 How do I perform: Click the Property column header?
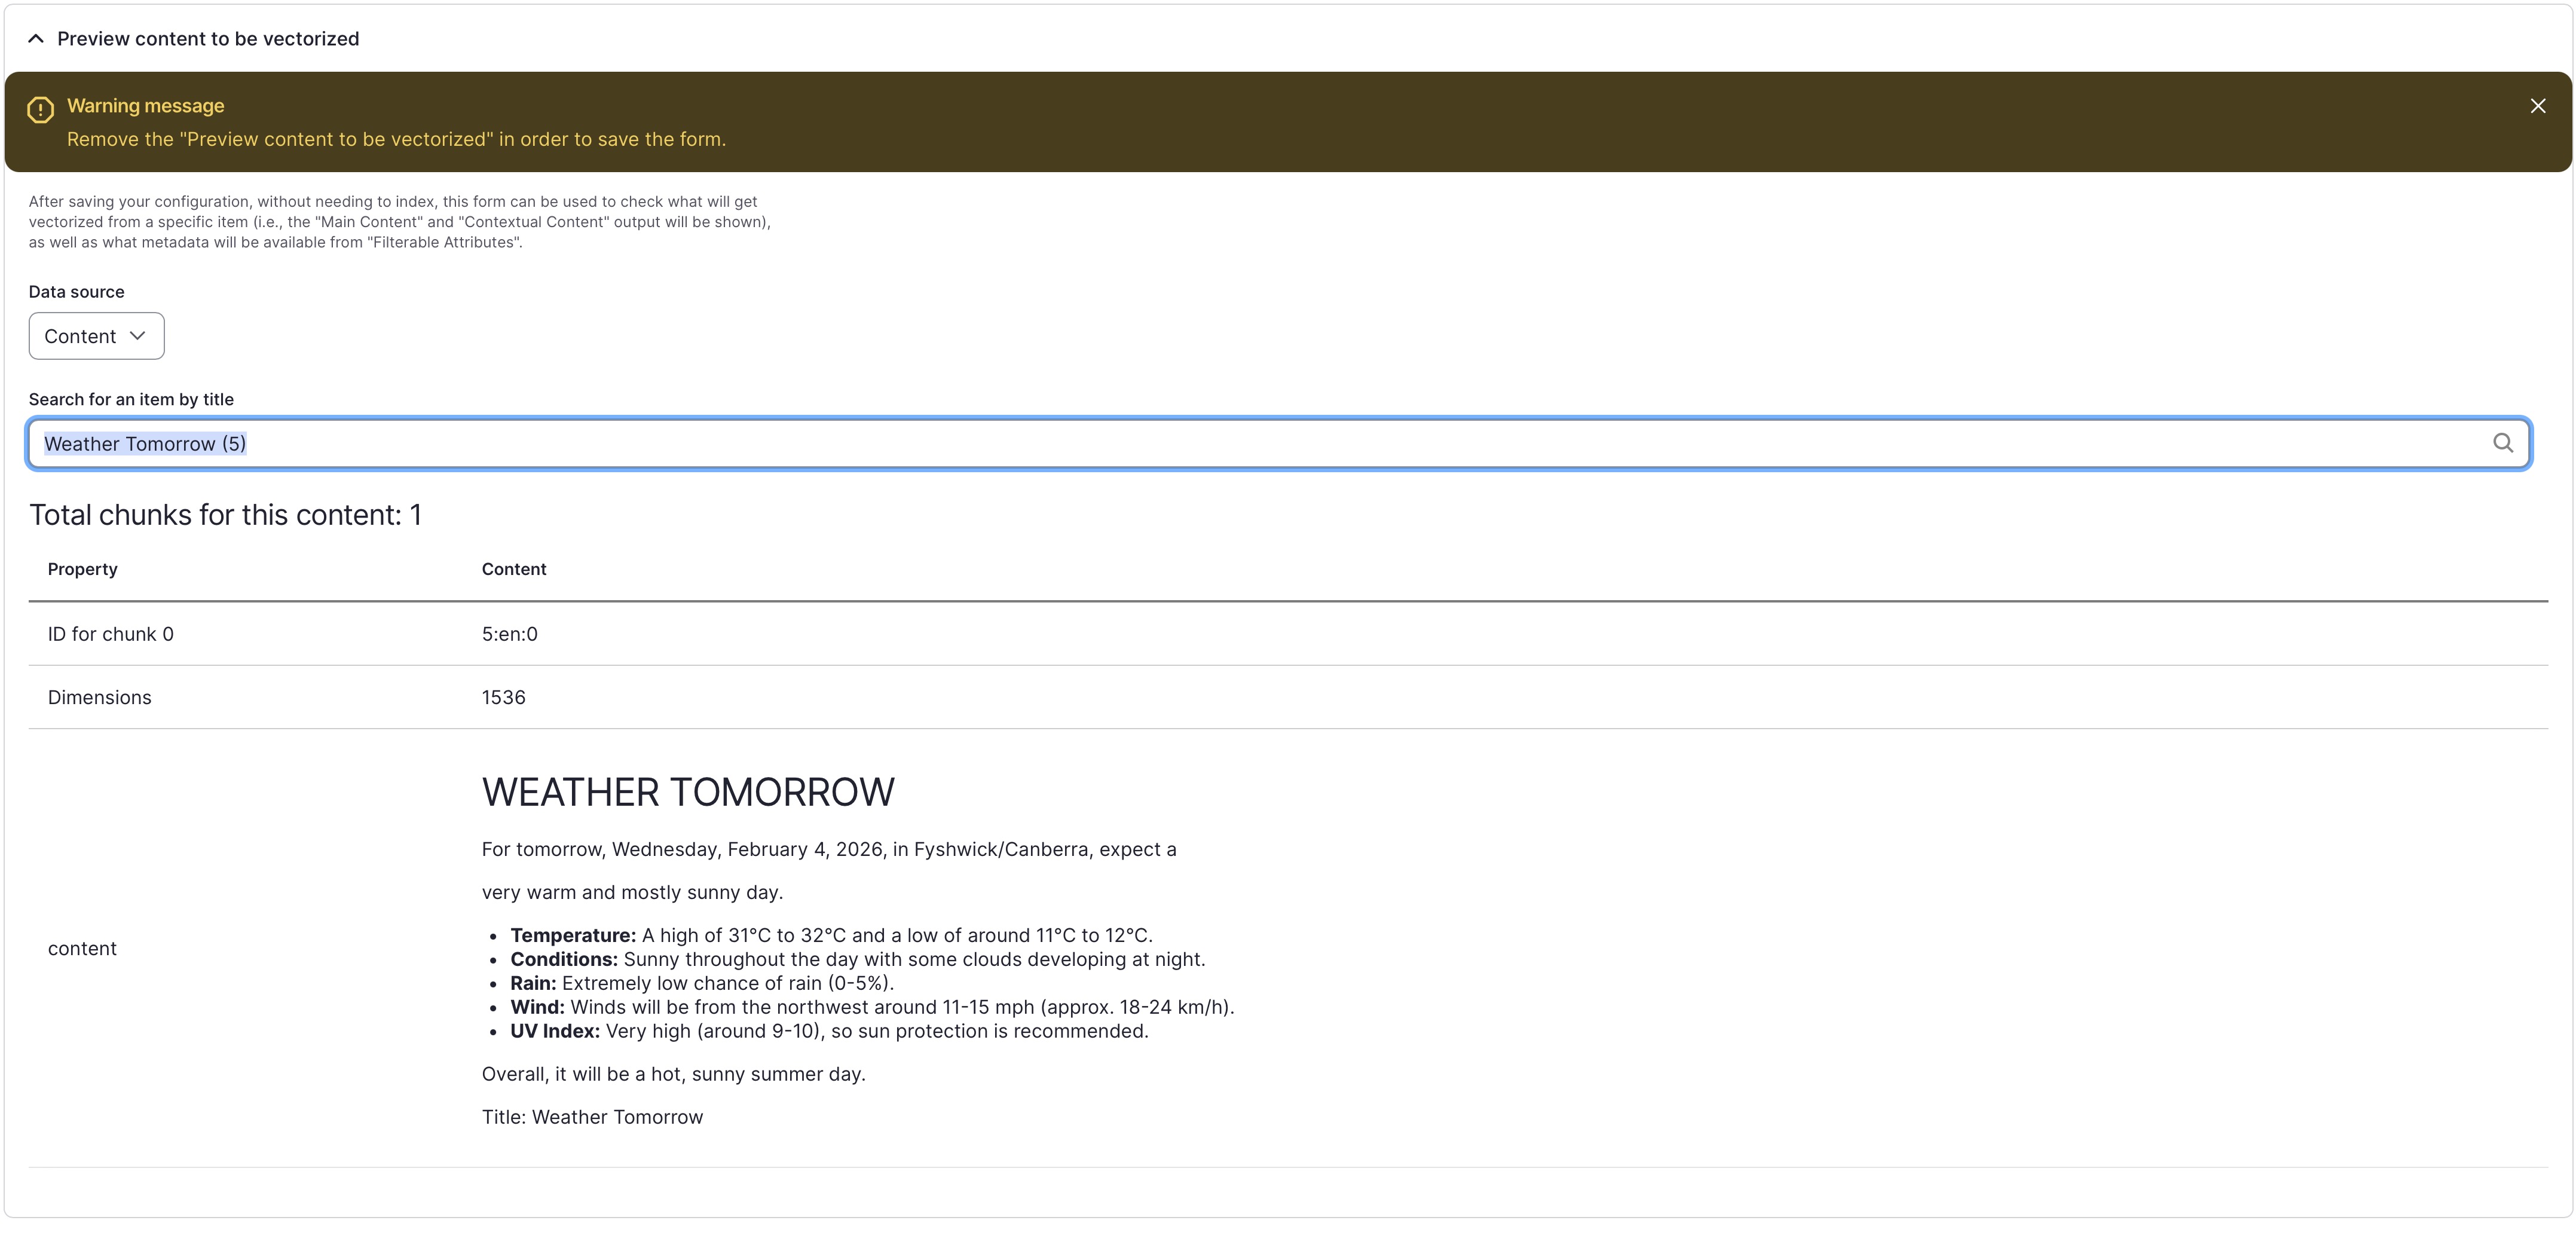pyautogui.click(x=82, y=569)
